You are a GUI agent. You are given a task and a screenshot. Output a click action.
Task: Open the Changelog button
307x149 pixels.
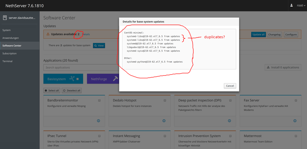click(x=275, y=35)
